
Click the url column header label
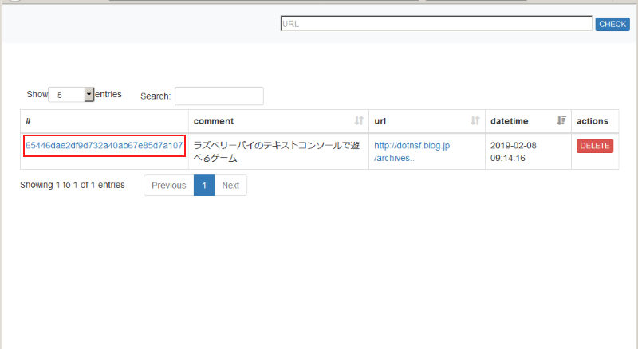380,121
